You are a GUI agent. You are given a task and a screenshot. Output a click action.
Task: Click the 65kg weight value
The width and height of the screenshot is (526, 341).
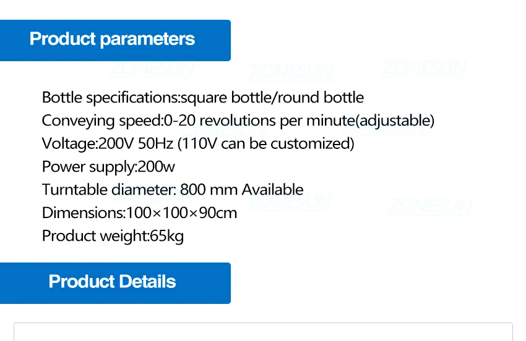point(167,236)
